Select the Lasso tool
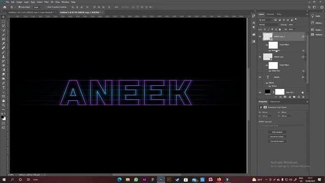This screenshot has width=325, height=183. [x=4, y=26]
